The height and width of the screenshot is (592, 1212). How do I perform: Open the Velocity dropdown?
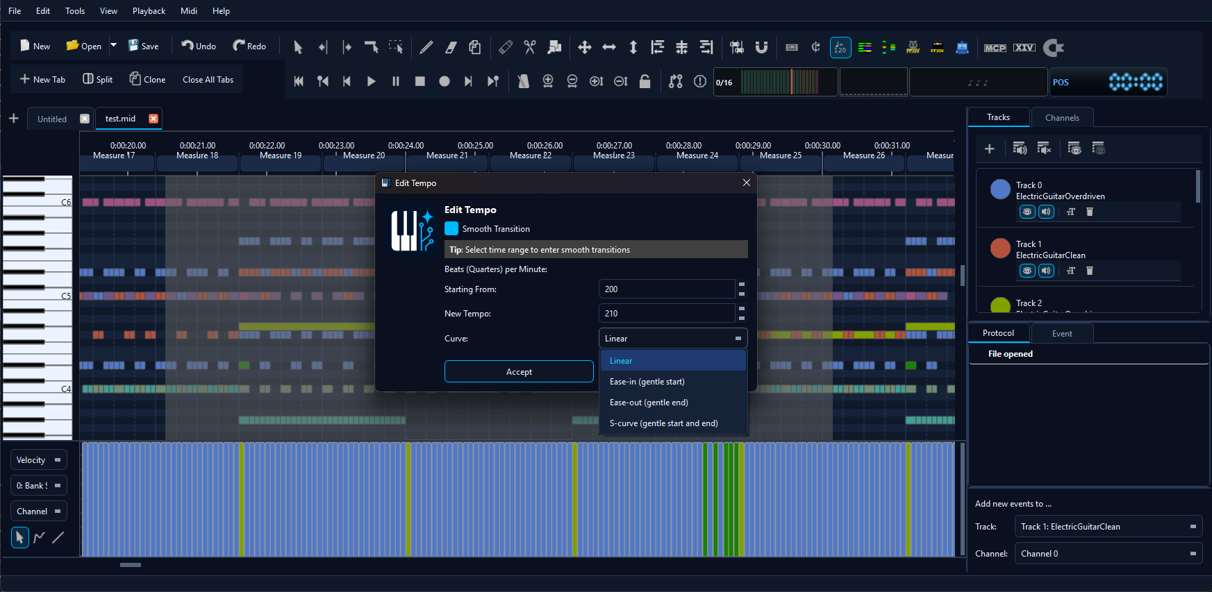39,460
